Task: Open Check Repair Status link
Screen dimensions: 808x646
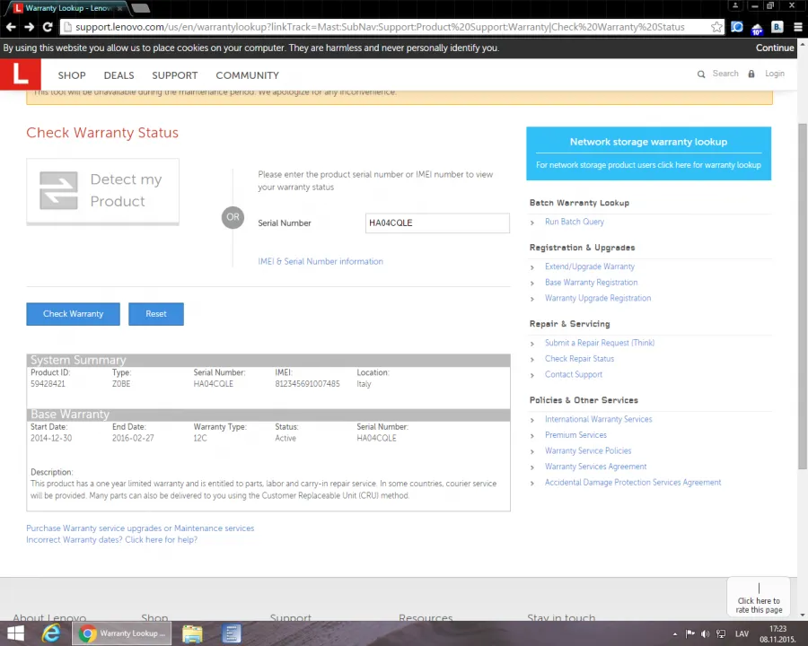Action: point(579,359)
